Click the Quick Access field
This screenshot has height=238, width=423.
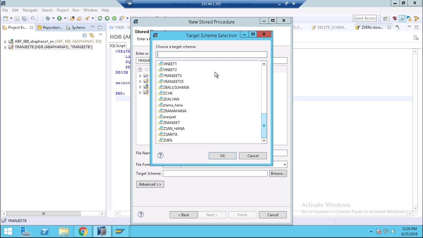365,18
